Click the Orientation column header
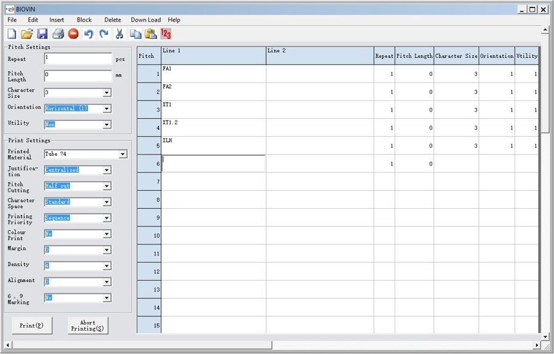This screenshot has width=554, height=354. tap(497, 55)
